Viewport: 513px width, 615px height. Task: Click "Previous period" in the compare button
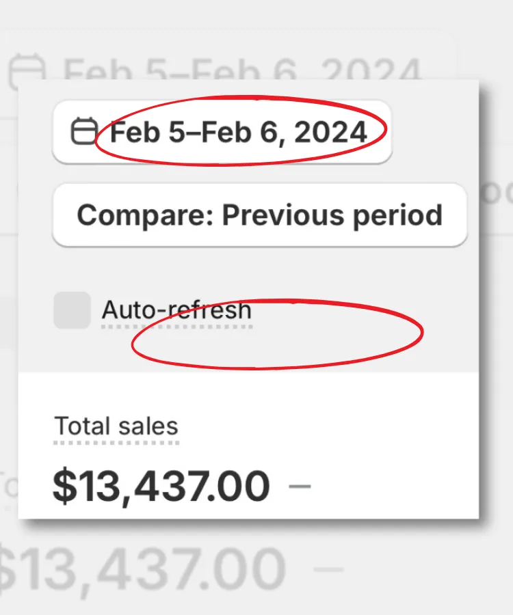point(332,215)
